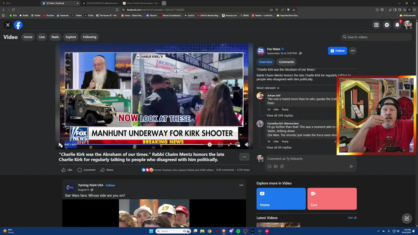
Task: Share the Fox News video
Action: tap(107, 170)
